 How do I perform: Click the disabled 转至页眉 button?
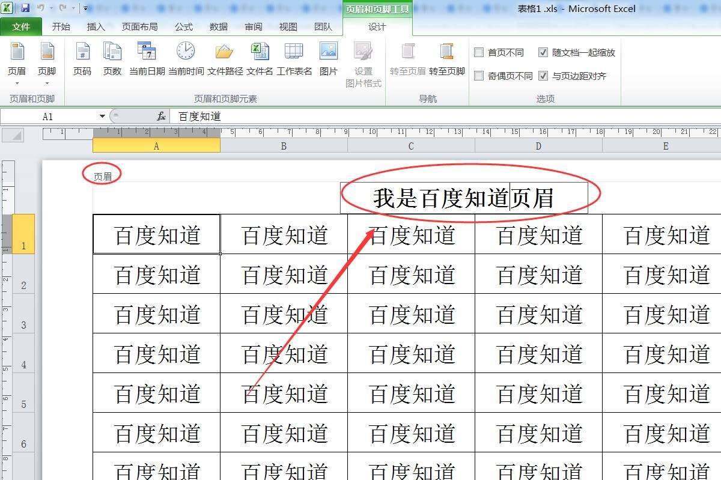[x=408, y=59]
